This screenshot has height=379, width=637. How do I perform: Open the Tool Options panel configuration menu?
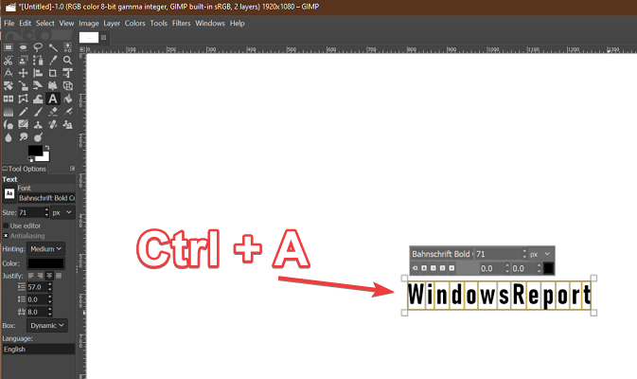[x=72, y=169]
